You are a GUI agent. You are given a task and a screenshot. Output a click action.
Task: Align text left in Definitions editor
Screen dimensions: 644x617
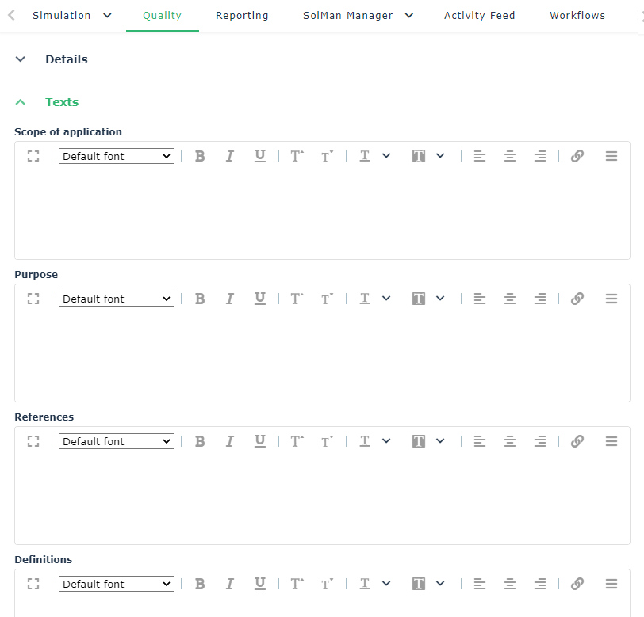tap(480, 584)
